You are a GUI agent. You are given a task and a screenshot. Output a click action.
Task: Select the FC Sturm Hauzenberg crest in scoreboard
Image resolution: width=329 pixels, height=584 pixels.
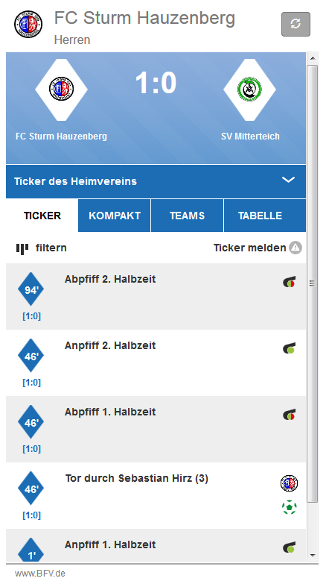pos(61,90)
